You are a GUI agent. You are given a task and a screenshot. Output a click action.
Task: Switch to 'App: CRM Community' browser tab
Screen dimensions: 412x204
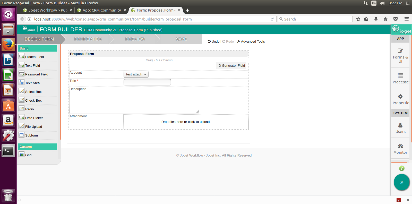pos(102,10)
